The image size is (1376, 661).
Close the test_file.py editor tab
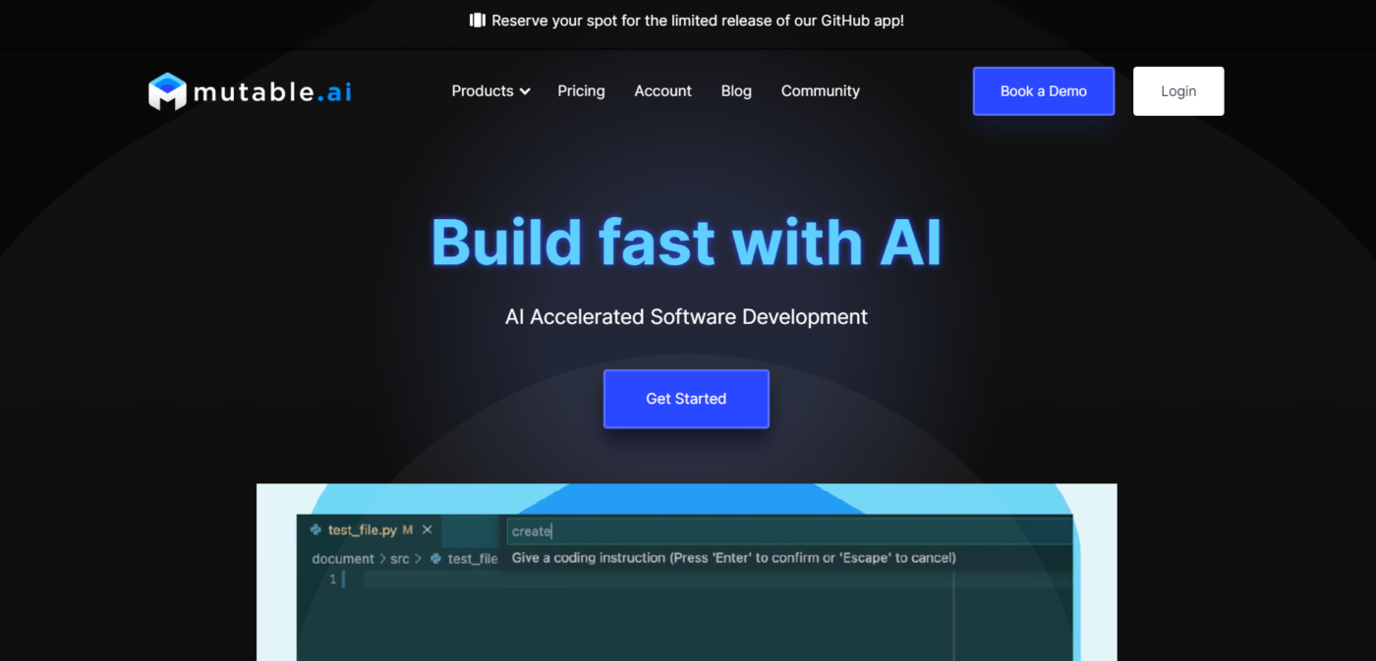427,529
